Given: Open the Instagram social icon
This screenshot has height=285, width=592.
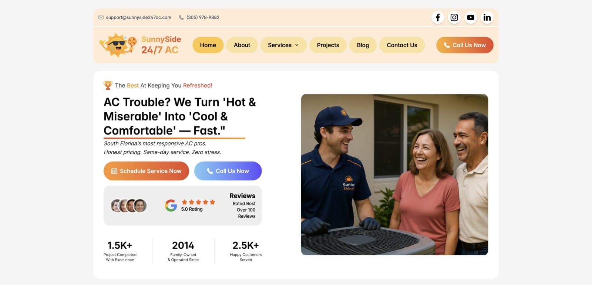Looking at the screenshot, I should coord(454,17).
